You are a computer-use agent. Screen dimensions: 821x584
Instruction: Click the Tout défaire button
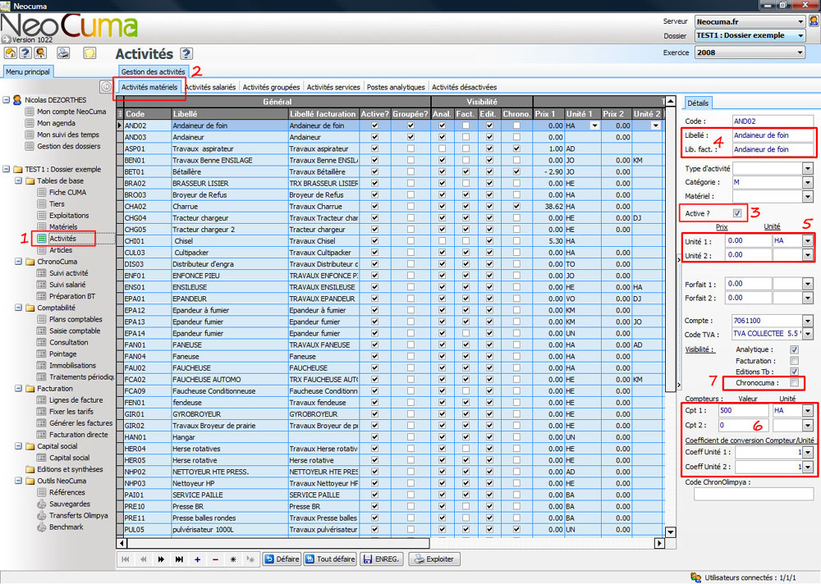coord(330,559)
